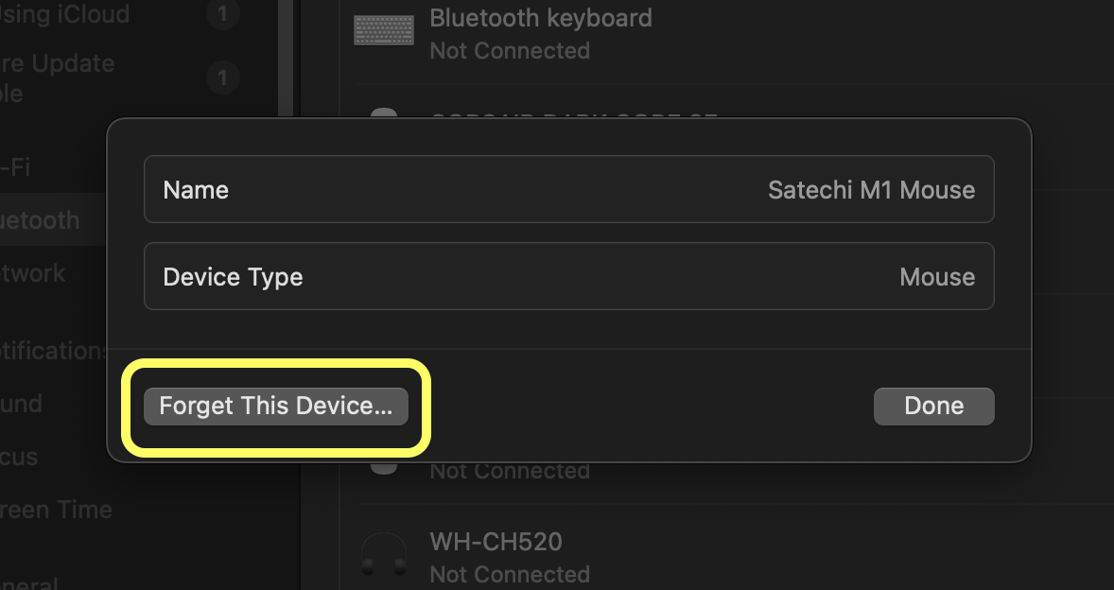Select the Name field showing Satechi M1 Mouse
This screenshot has height=590, width=1114.
tap(568, 189)
